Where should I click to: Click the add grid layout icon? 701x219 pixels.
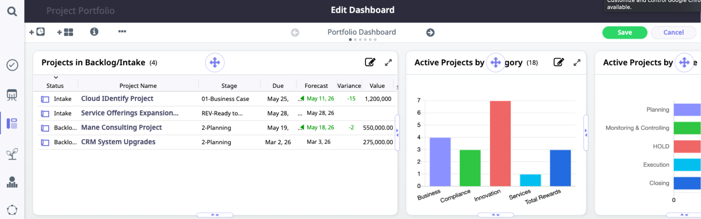tap(65, 32)
